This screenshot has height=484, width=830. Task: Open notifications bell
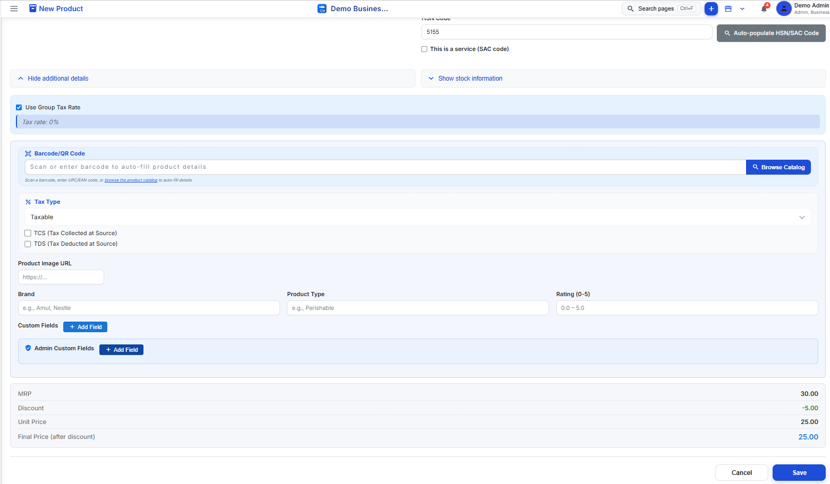coord(764,8)
